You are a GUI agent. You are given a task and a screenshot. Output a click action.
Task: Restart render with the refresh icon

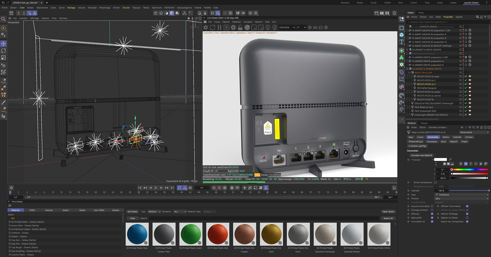tap(213, 27)
